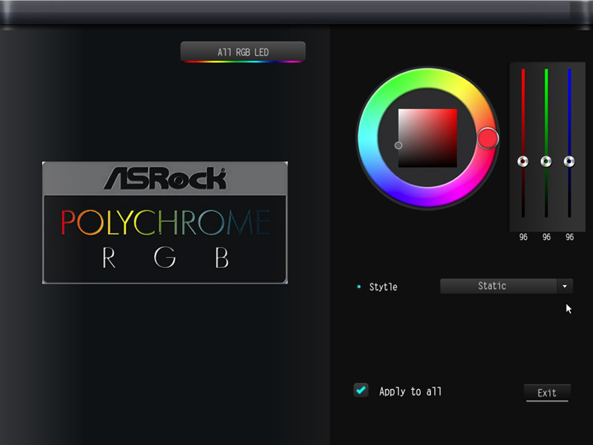Click the blue channel value 96
Image resolution: width=593 pixels, height=445 pixels.
pos(570,237)
